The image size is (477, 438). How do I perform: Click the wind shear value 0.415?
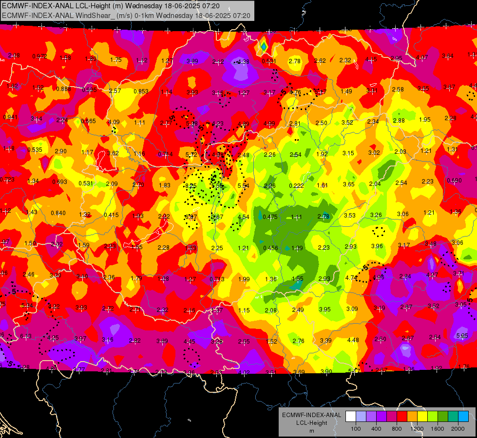coord(111,215)
